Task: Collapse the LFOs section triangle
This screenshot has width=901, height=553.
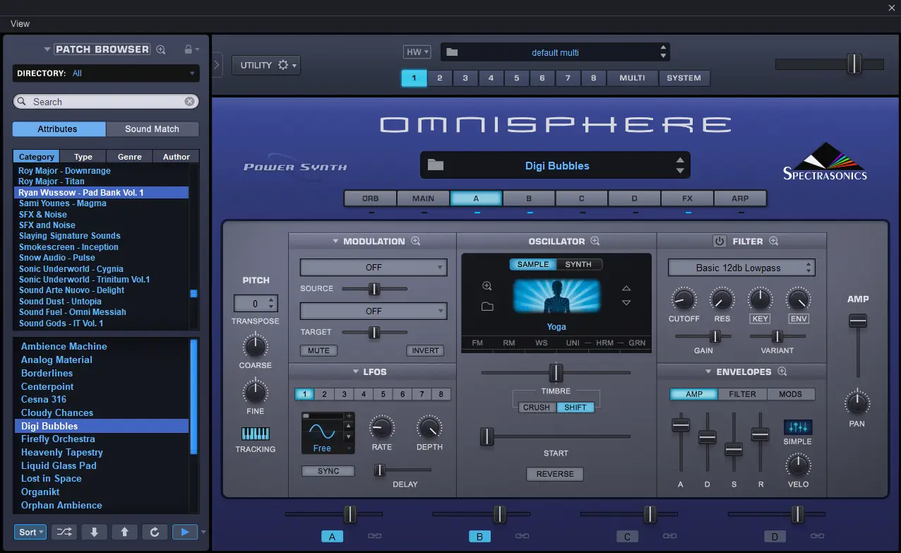Action: pyautogui.click(x=357, y=371)
